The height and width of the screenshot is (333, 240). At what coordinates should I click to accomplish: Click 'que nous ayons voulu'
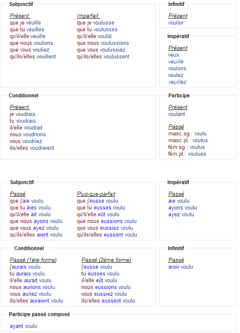36,221
